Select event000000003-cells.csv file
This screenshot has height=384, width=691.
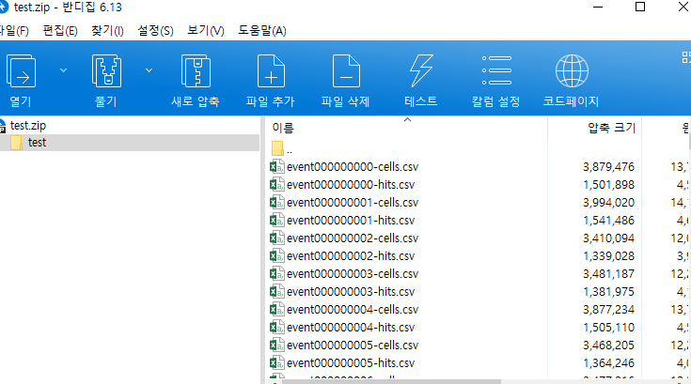[353, 274]
